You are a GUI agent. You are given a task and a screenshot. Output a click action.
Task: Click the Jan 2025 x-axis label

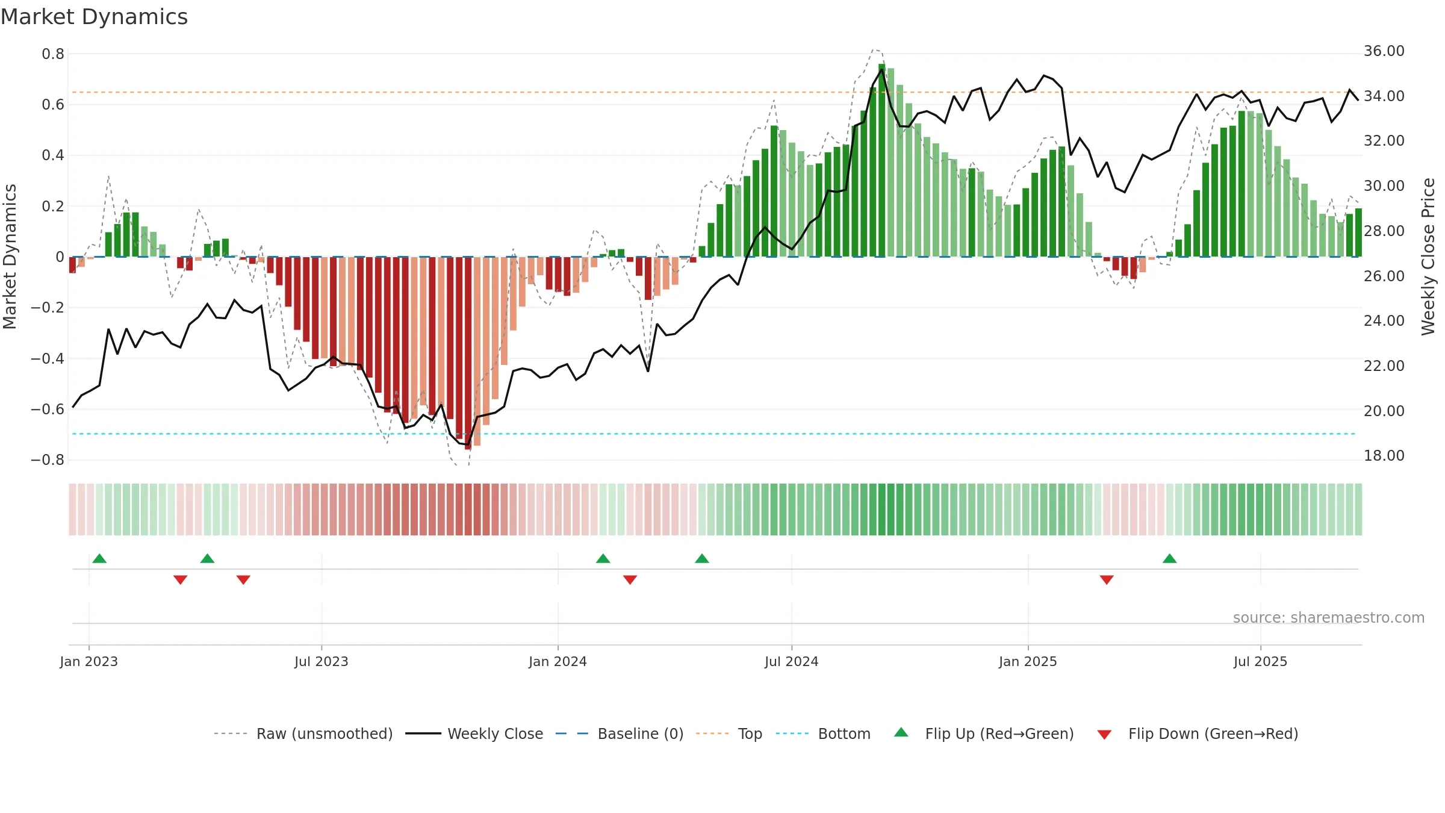(x=1028, y=661)
